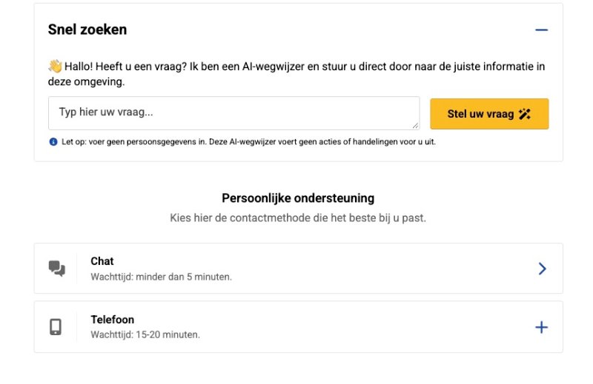Open chat via the right chevron arrow
Viewport: 593px width, 384px height.
point(542,269)
